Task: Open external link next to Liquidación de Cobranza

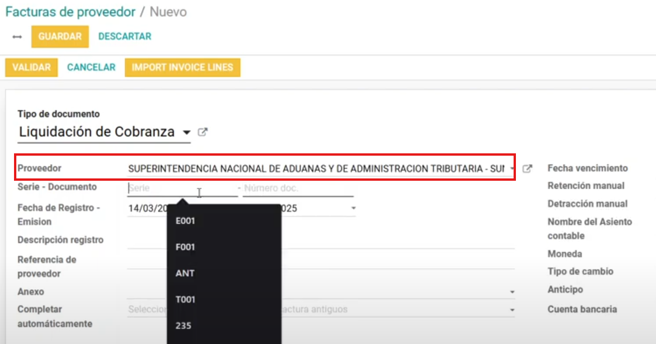Action: tap(203, 132)
